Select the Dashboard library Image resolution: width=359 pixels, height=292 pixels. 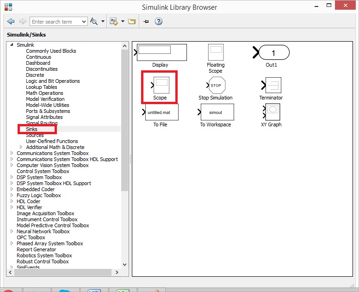[x=38, y=63]
